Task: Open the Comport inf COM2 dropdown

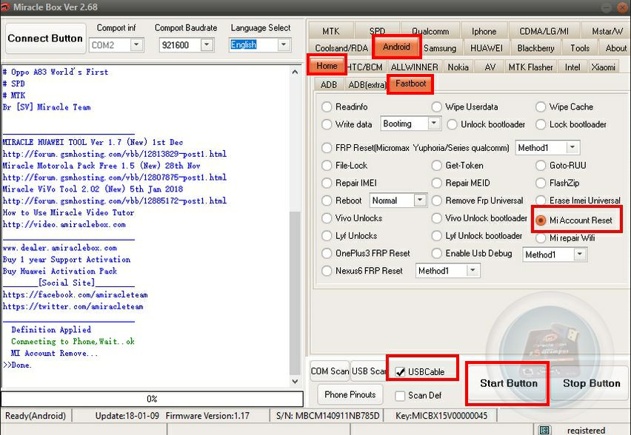Action: click(136, 44)
